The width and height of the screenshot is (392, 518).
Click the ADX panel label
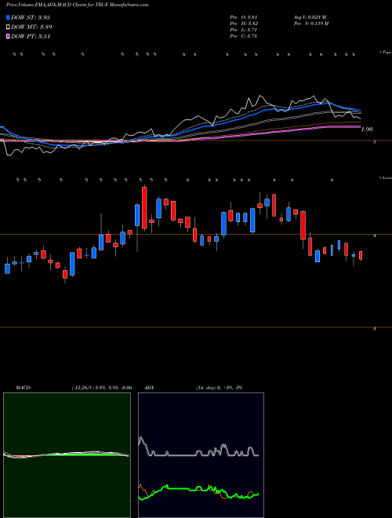pos(149,388)
